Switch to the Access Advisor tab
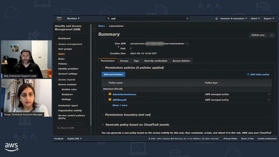The image size is (279, 157). point(181,61)
